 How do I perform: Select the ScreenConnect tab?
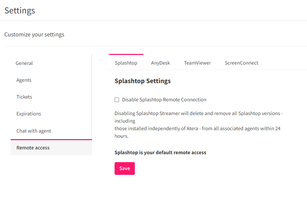(x=241, y=63)
